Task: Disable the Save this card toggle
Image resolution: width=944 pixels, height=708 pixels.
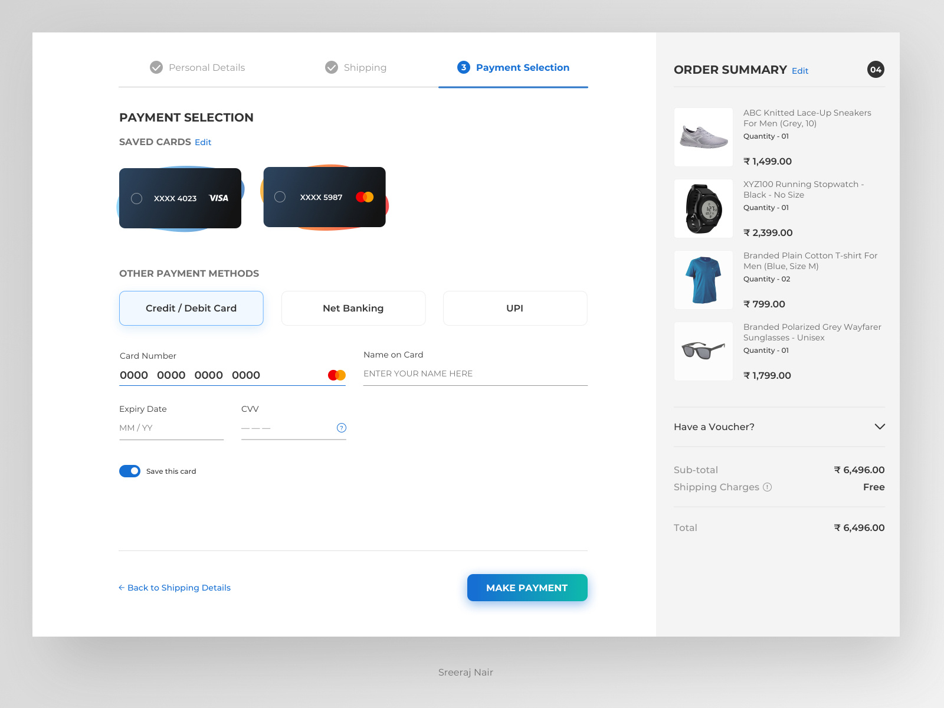Action: [129, 471]
